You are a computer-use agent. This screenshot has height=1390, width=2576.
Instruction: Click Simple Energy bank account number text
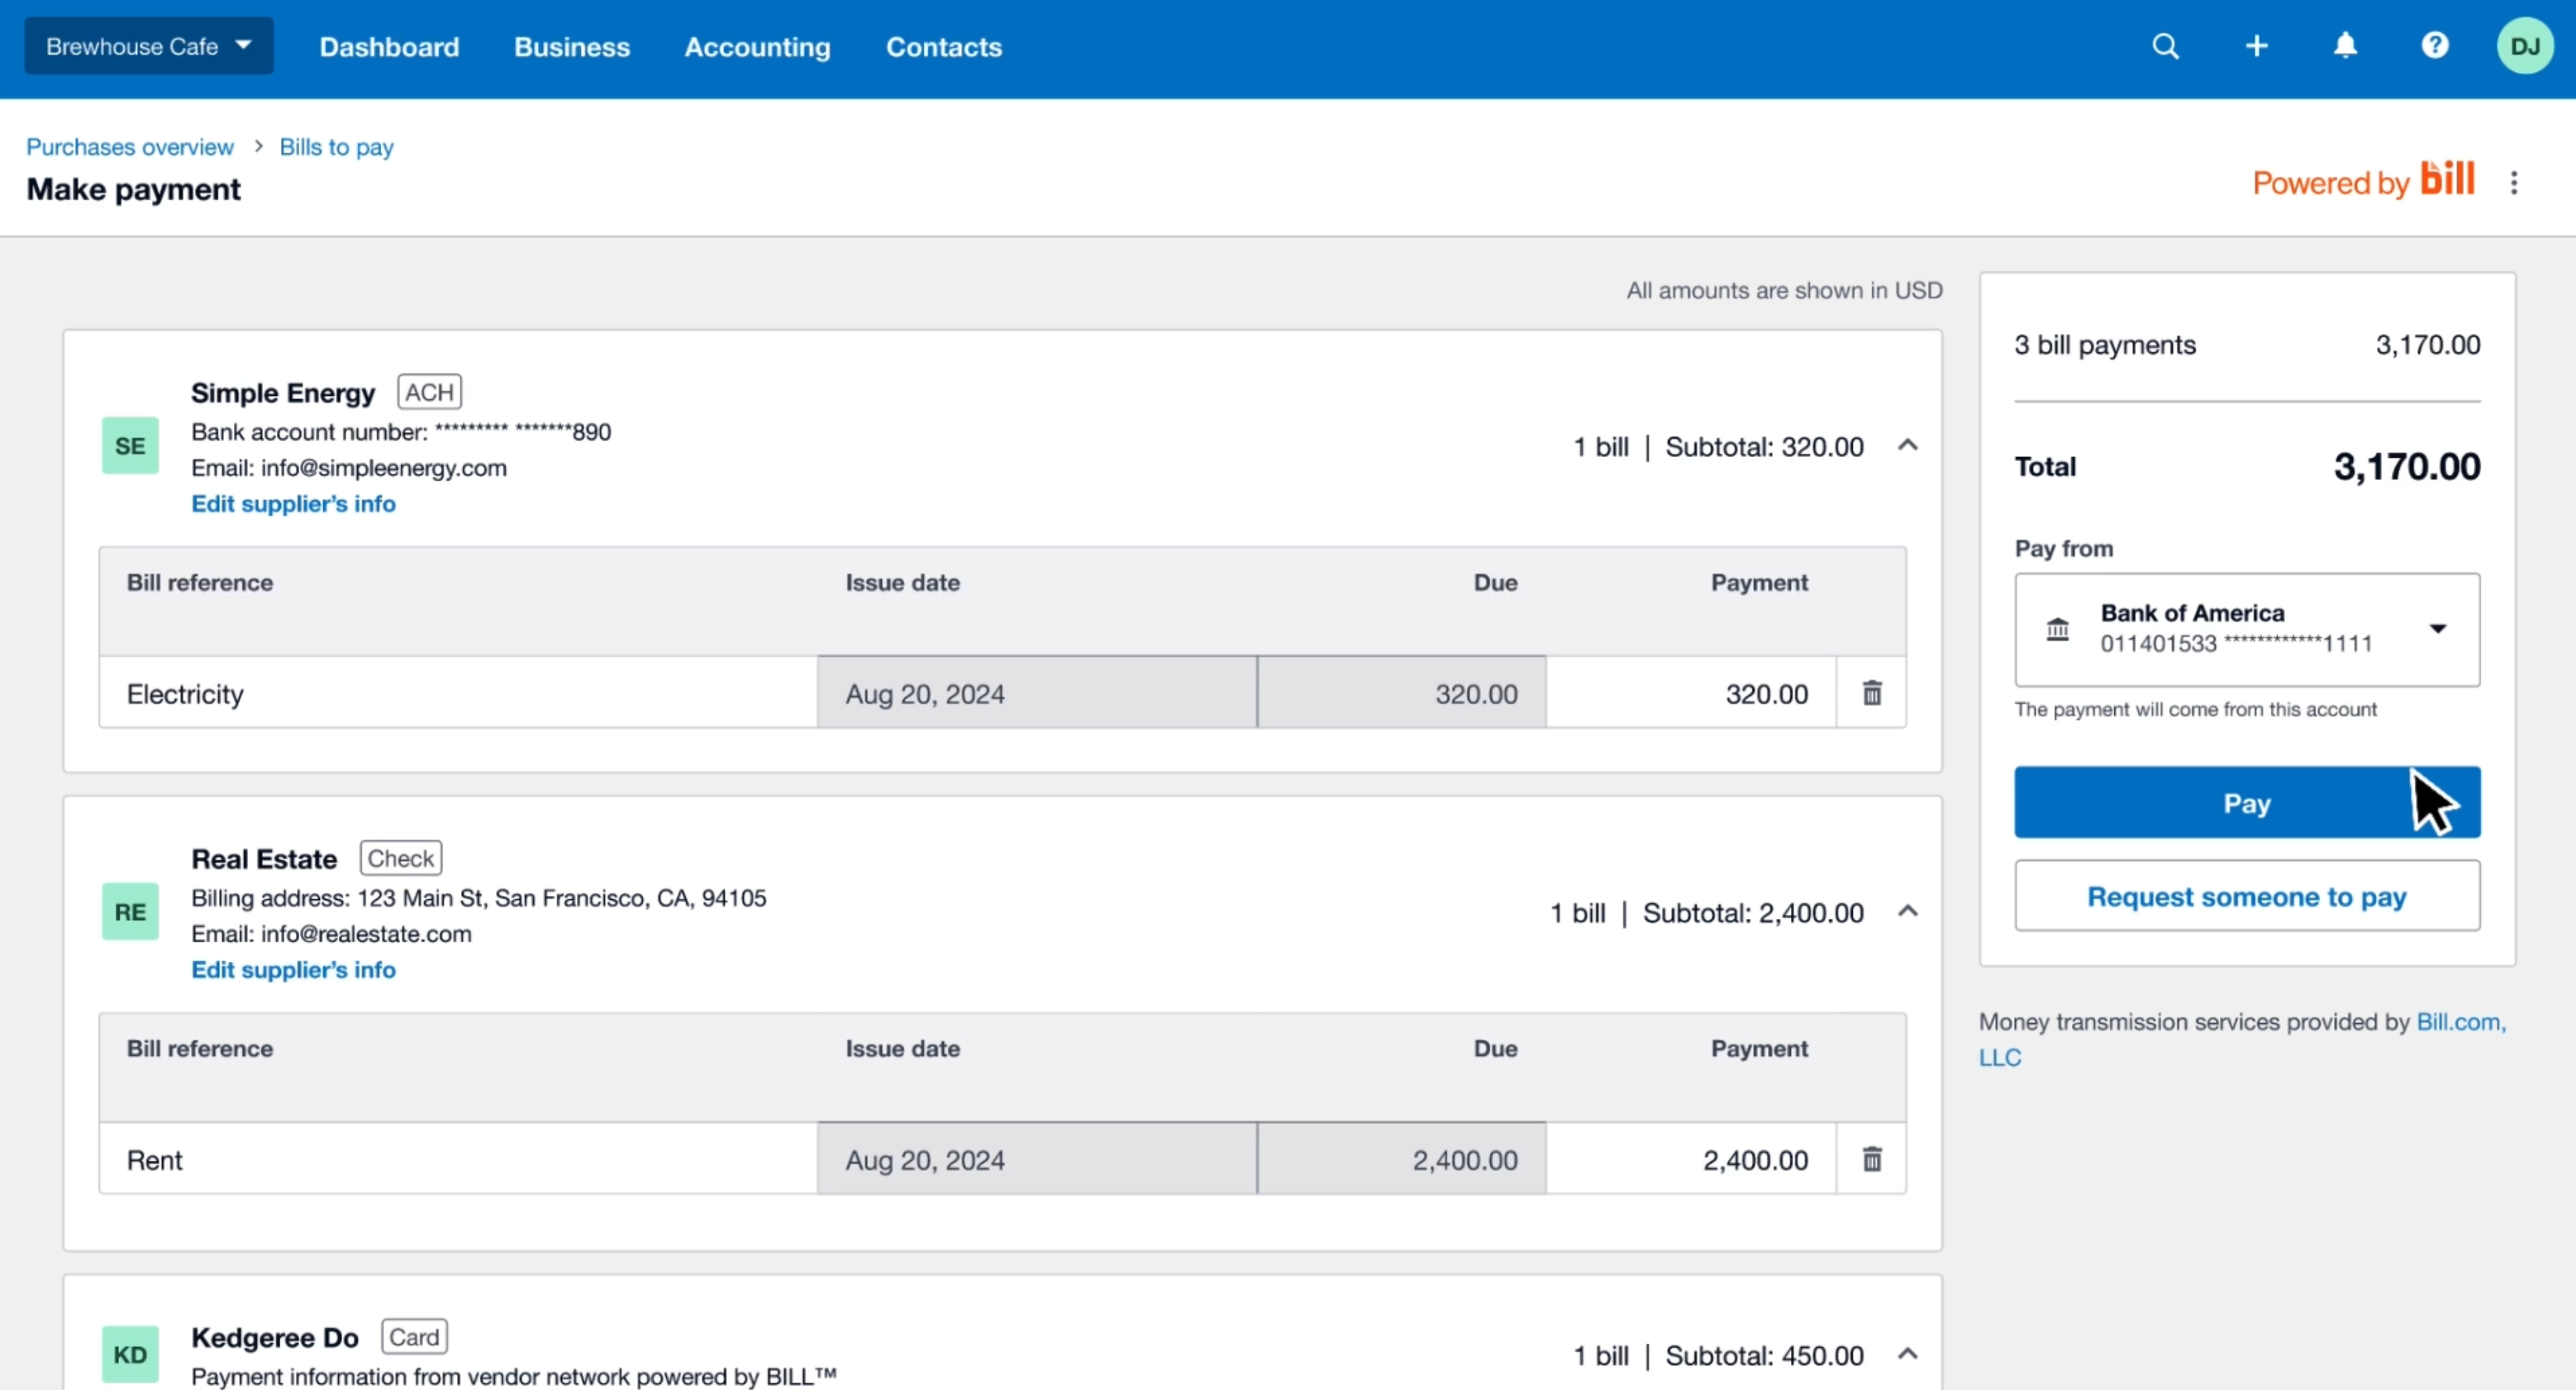click(401, 432)
